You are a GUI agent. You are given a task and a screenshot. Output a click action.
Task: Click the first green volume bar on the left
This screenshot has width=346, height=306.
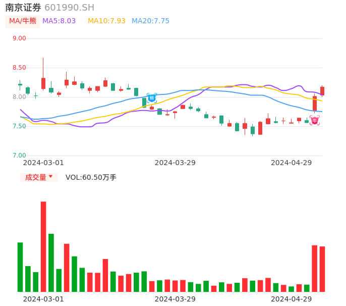click(20, 267)
